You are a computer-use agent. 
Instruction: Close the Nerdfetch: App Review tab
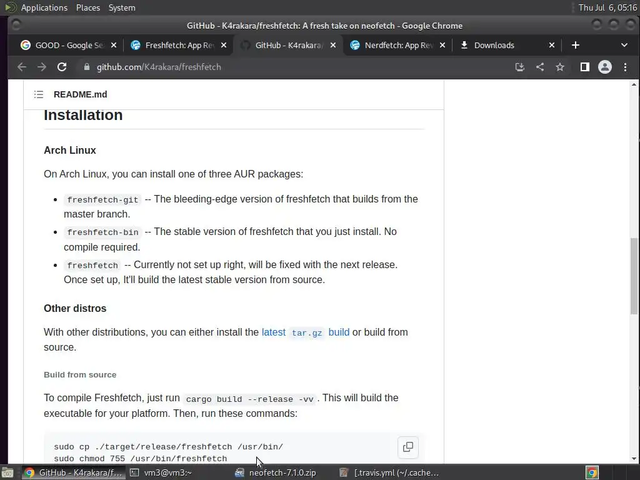pos(442,45)
